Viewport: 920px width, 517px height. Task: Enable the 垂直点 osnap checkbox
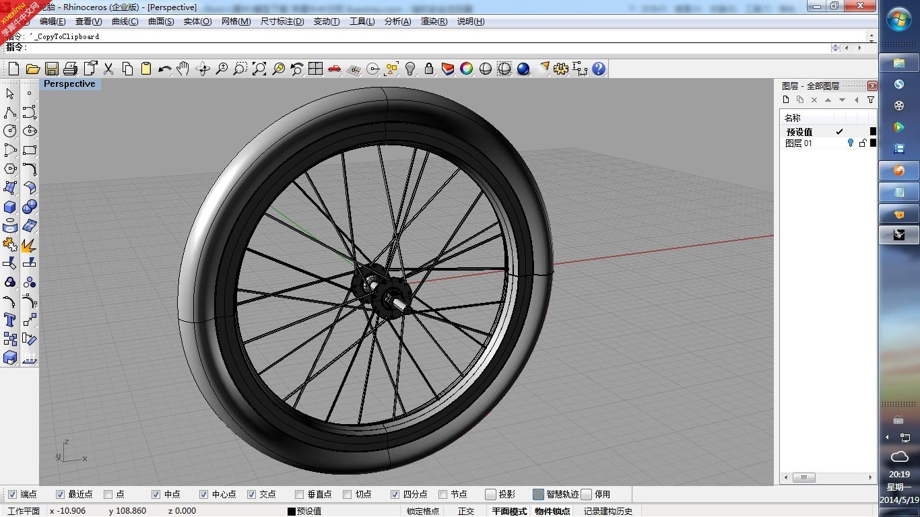[x=299, y=494]
